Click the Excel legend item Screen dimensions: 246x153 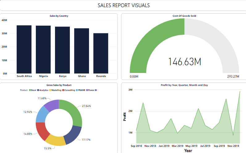33,90
